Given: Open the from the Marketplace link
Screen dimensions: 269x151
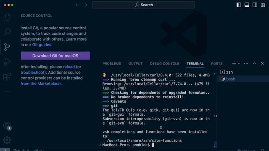Looking at the screenshot, I should (x=40, y=83).
